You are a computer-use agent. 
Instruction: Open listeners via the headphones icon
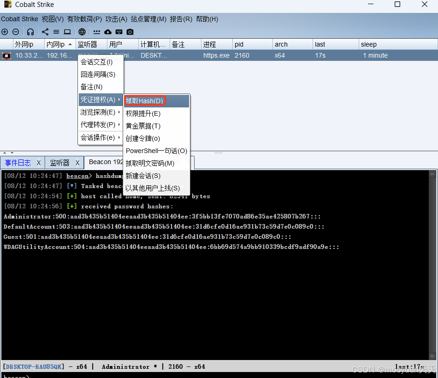click(30, 32)
